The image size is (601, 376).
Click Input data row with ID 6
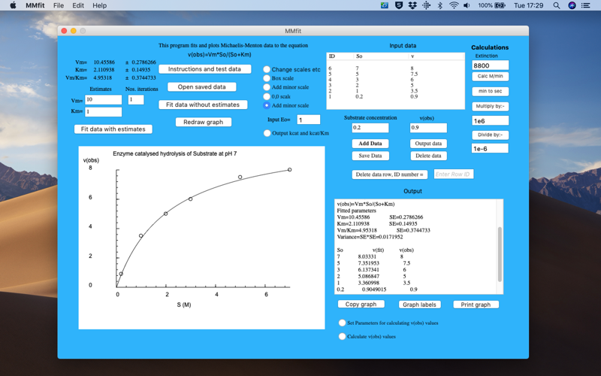click(x=395, y=68)
